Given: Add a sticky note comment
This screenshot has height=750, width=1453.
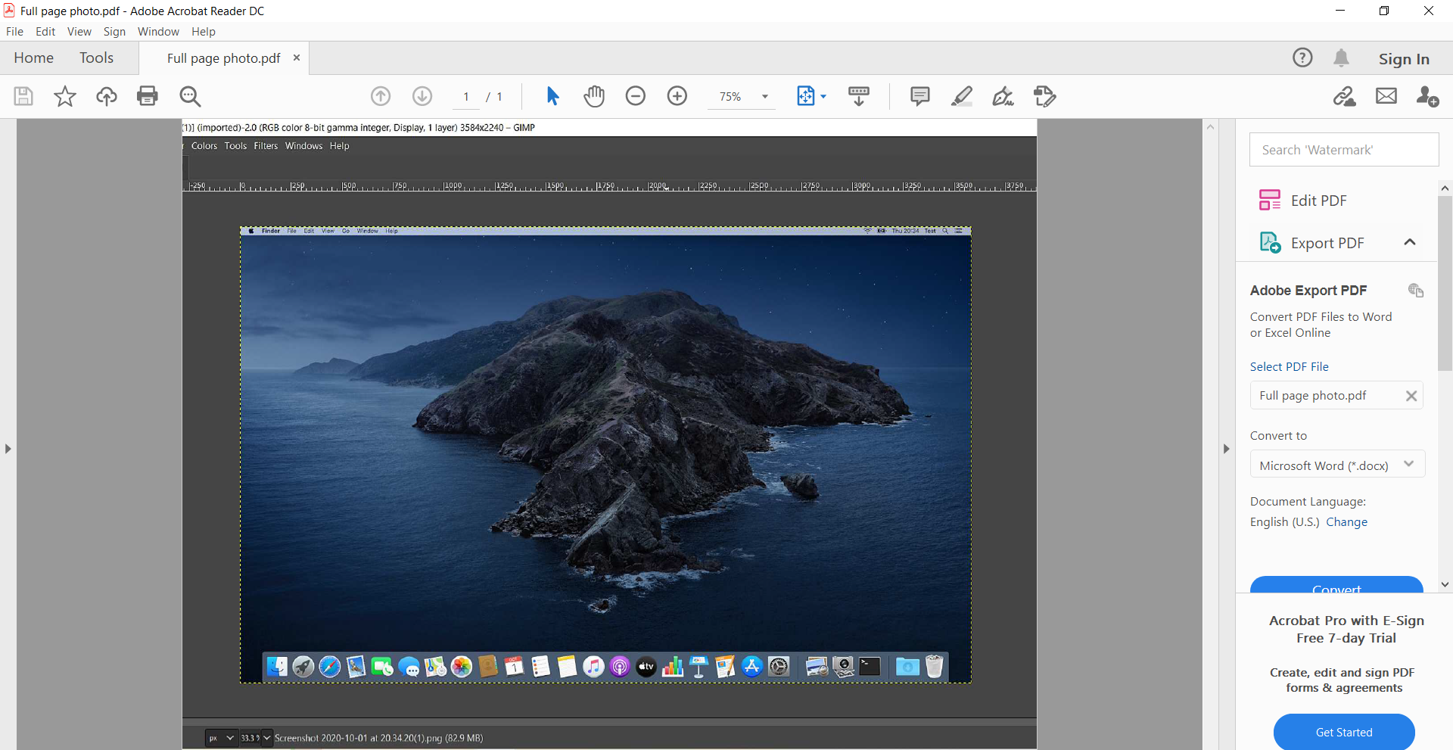Looking at the screenshot, I should (x=919, y=96).
